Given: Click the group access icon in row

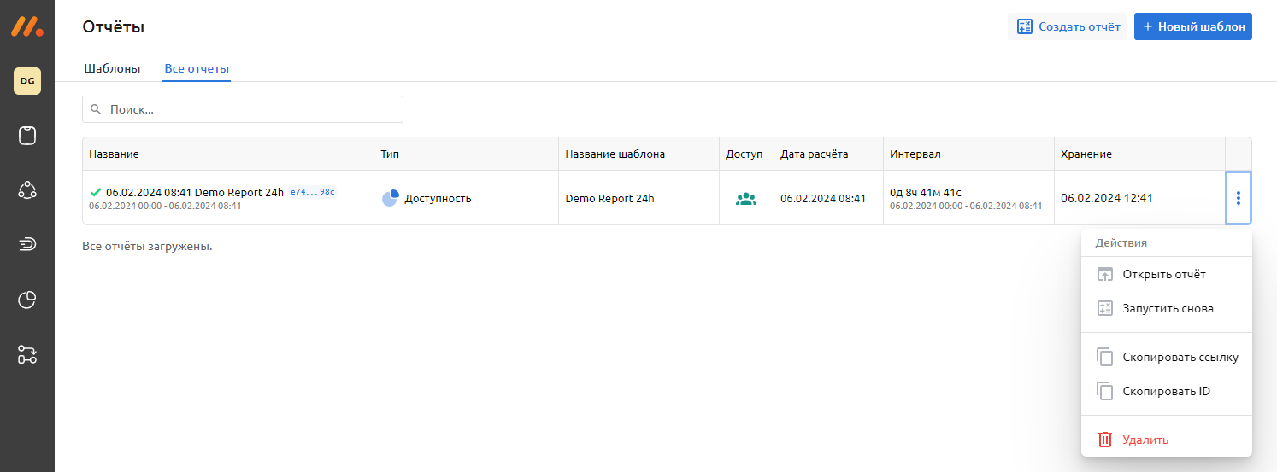Looking at the screenshot, I should click(x=746, y=199).
